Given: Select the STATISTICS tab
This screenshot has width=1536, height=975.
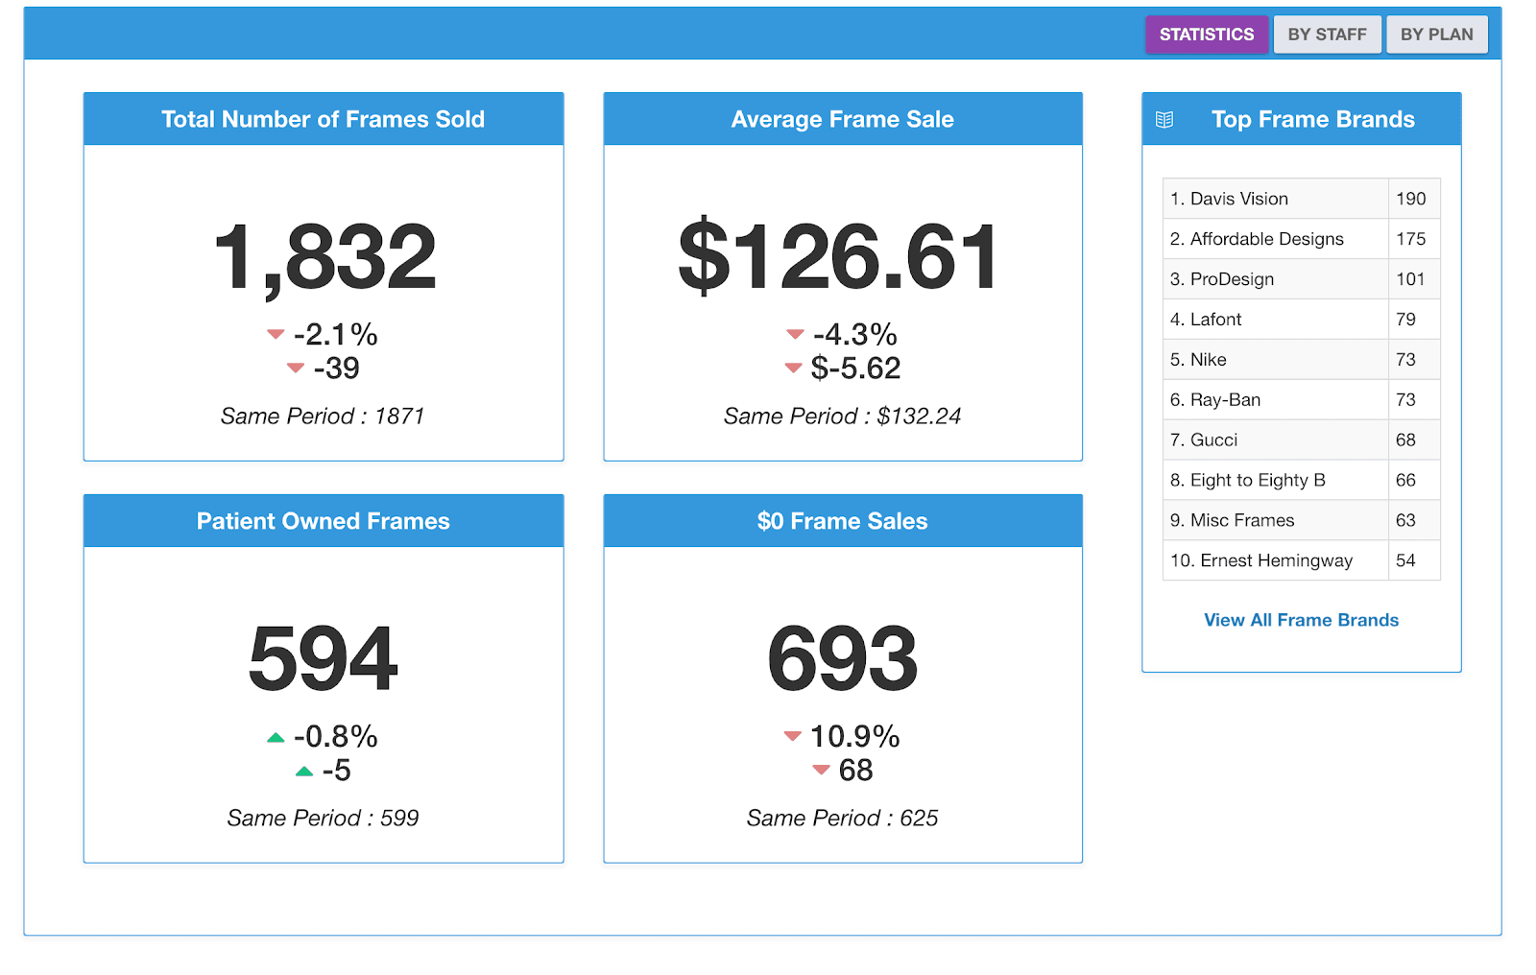Looking at the screenshot, I should 1206,34.
